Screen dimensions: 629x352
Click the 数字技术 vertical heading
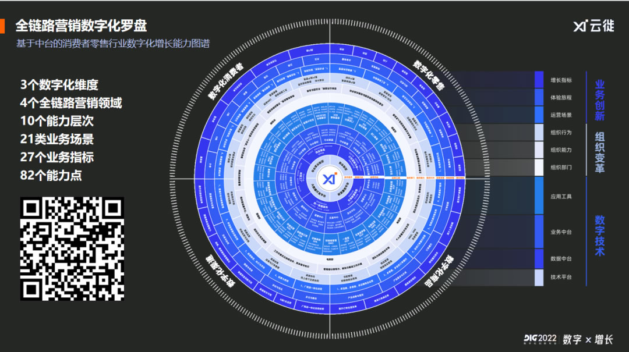click(x=599, y=235)
